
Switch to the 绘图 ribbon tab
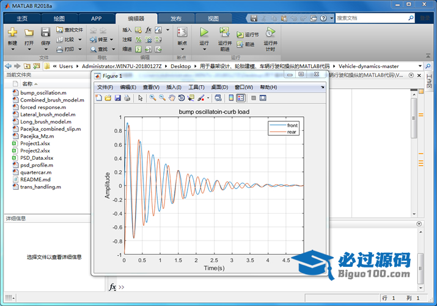coord(59,18)
